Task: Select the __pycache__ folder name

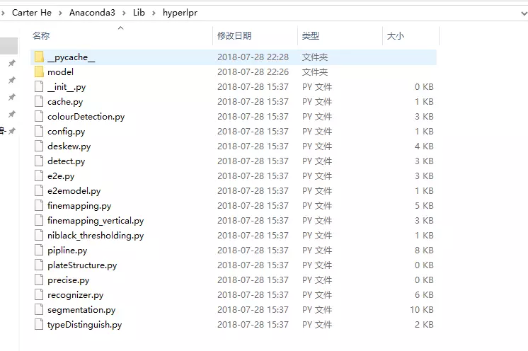Action: [x=71, y=57]
